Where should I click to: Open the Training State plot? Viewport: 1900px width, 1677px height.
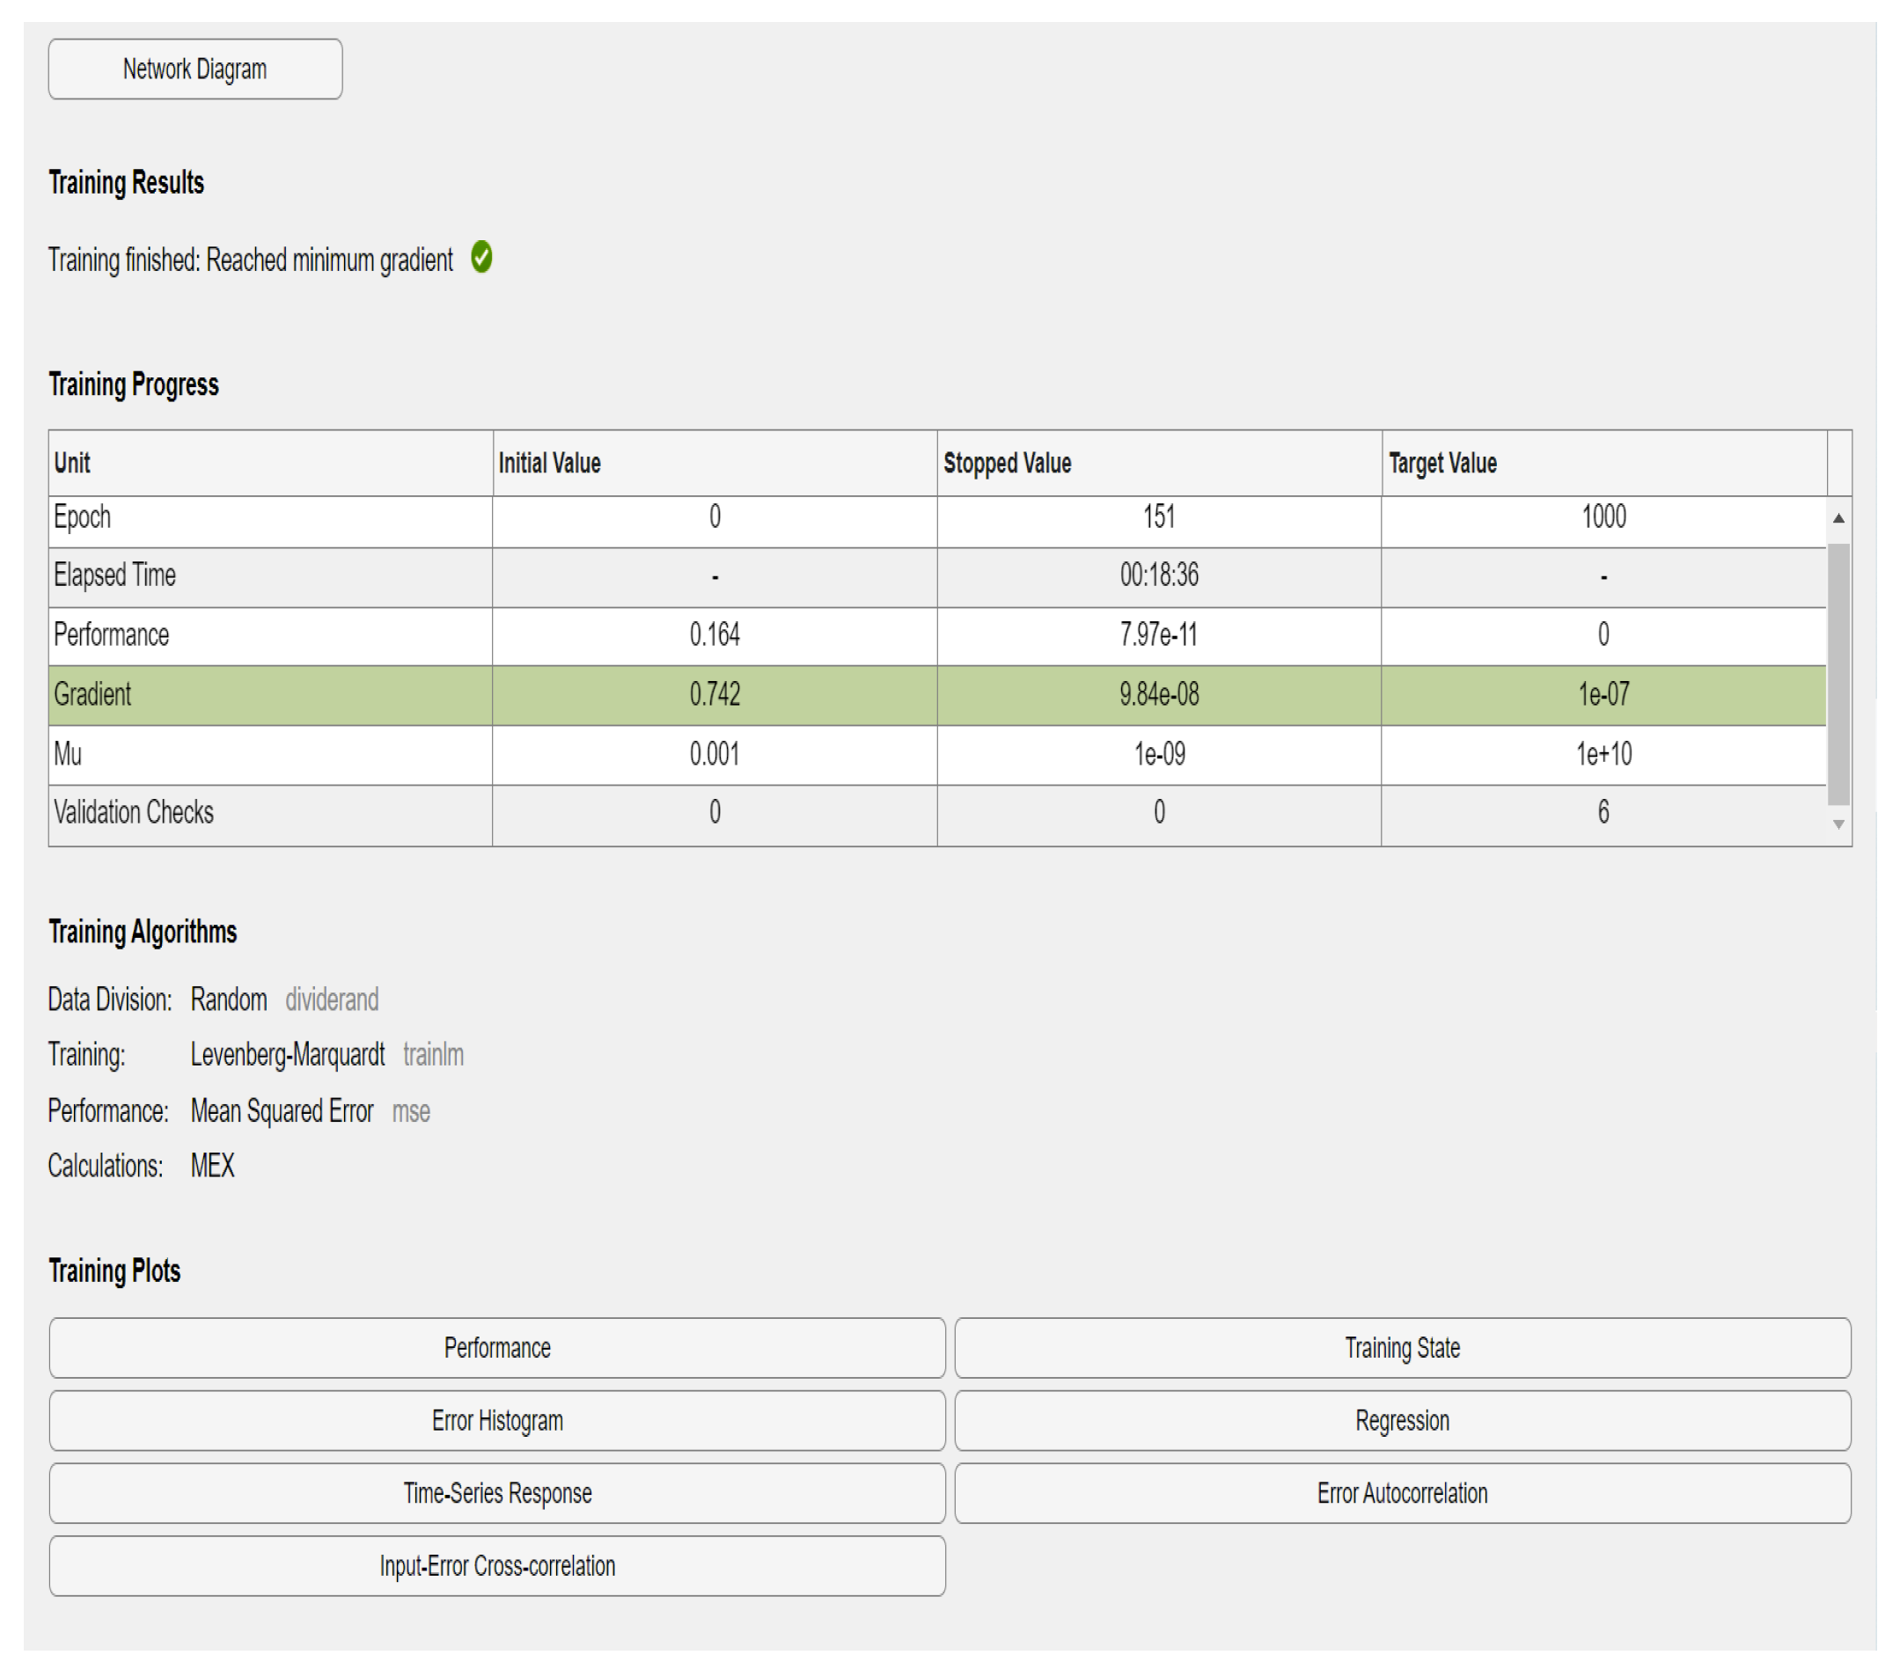[1402, 1347]
